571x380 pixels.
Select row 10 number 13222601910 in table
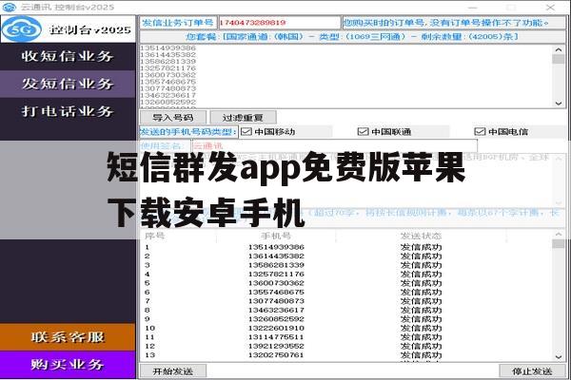(276, 328)
